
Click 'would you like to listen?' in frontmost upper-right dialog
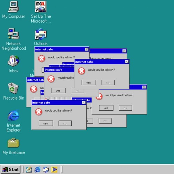(101, 70)
